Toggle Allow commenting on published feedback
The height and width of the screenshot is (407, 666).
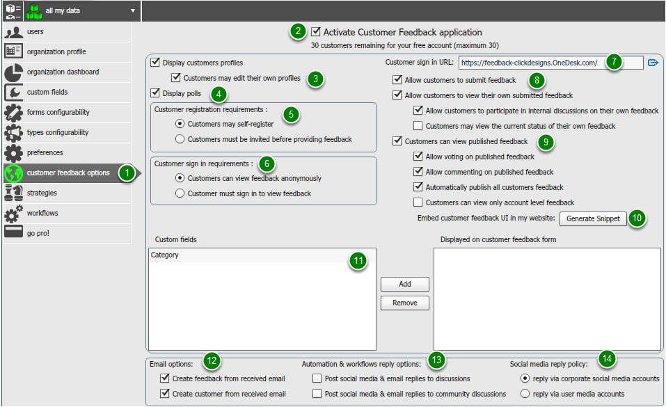click(x=418, y=171)
